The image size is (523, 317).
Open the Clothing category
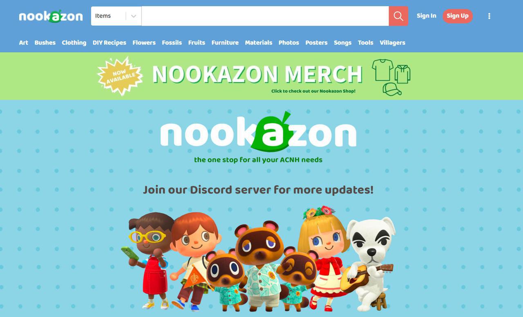tap(74, 42)
